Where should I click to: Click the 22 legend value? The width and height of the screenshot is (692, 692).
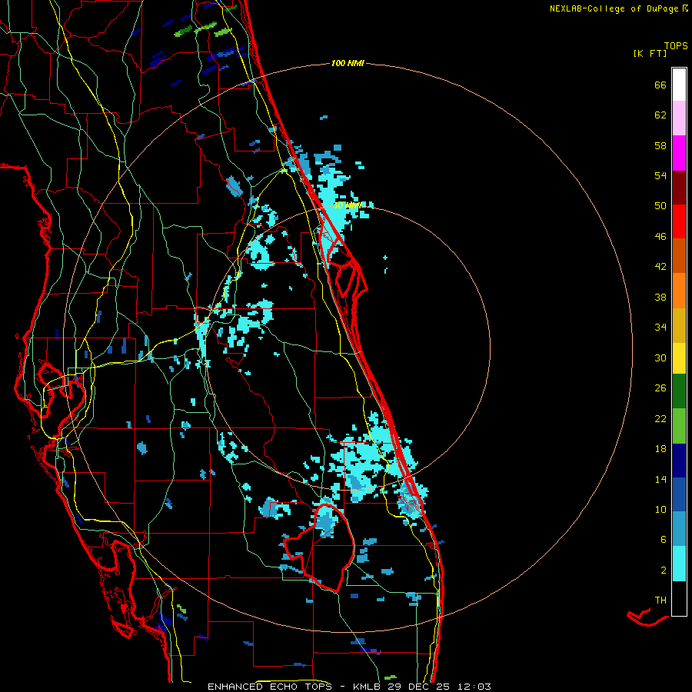click(660, 419)
